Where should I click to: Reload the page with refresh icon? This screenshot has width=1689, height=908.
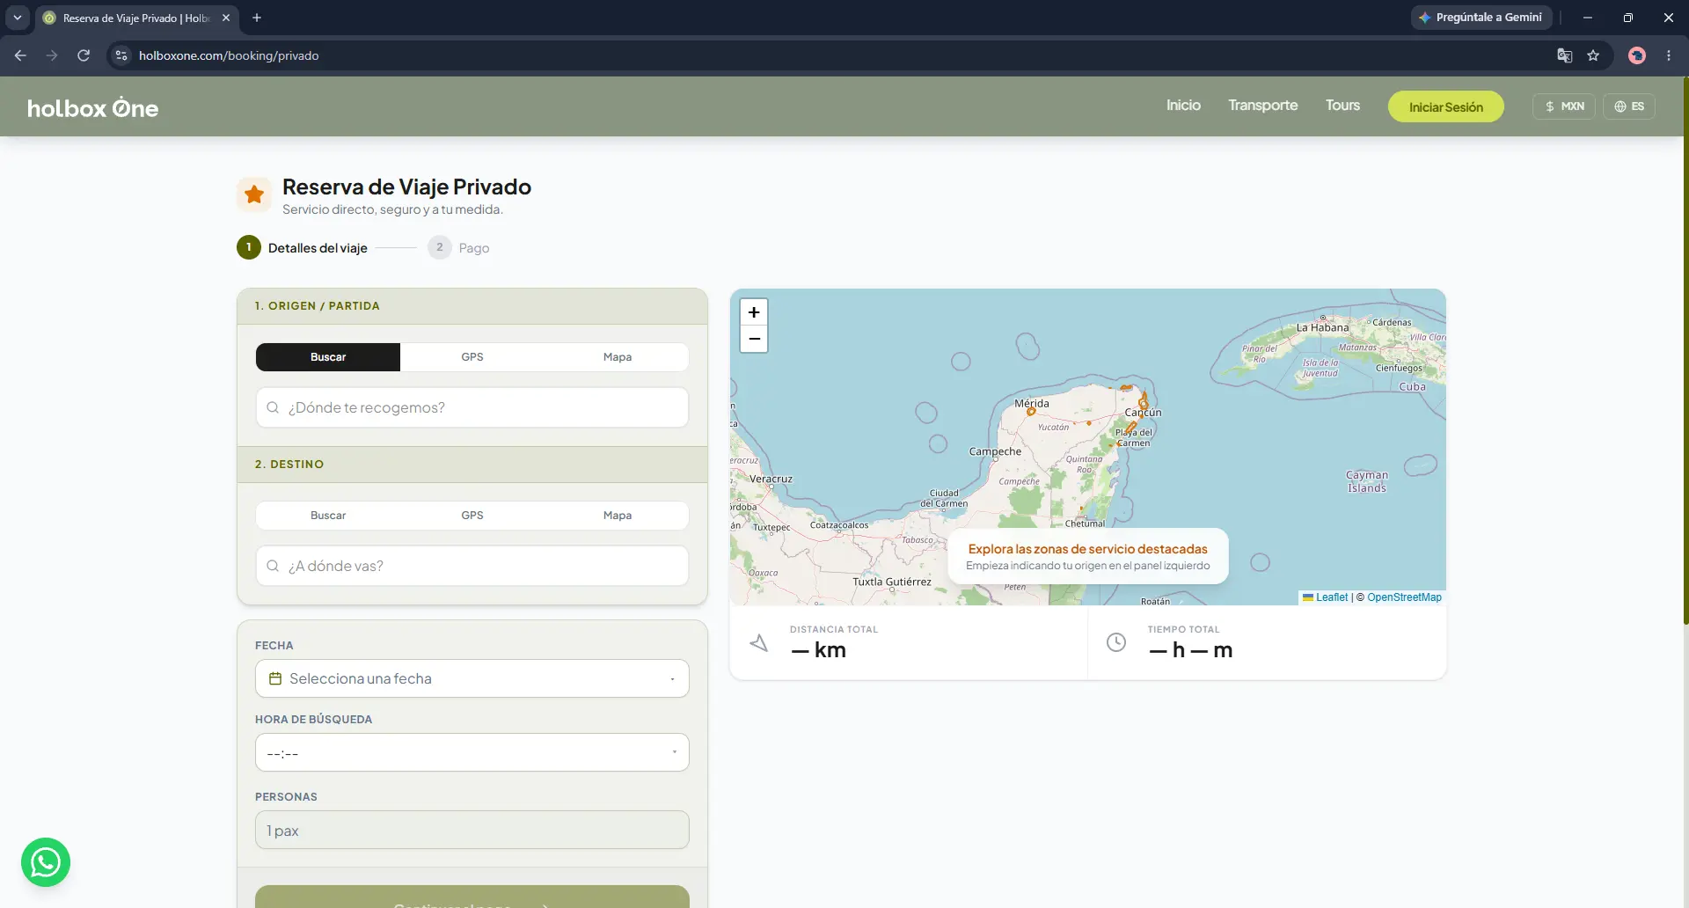click(x=84, y=55)
